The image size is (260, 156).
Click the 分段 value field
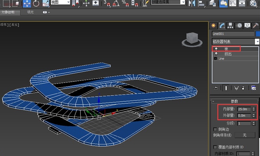coord(244,123)
